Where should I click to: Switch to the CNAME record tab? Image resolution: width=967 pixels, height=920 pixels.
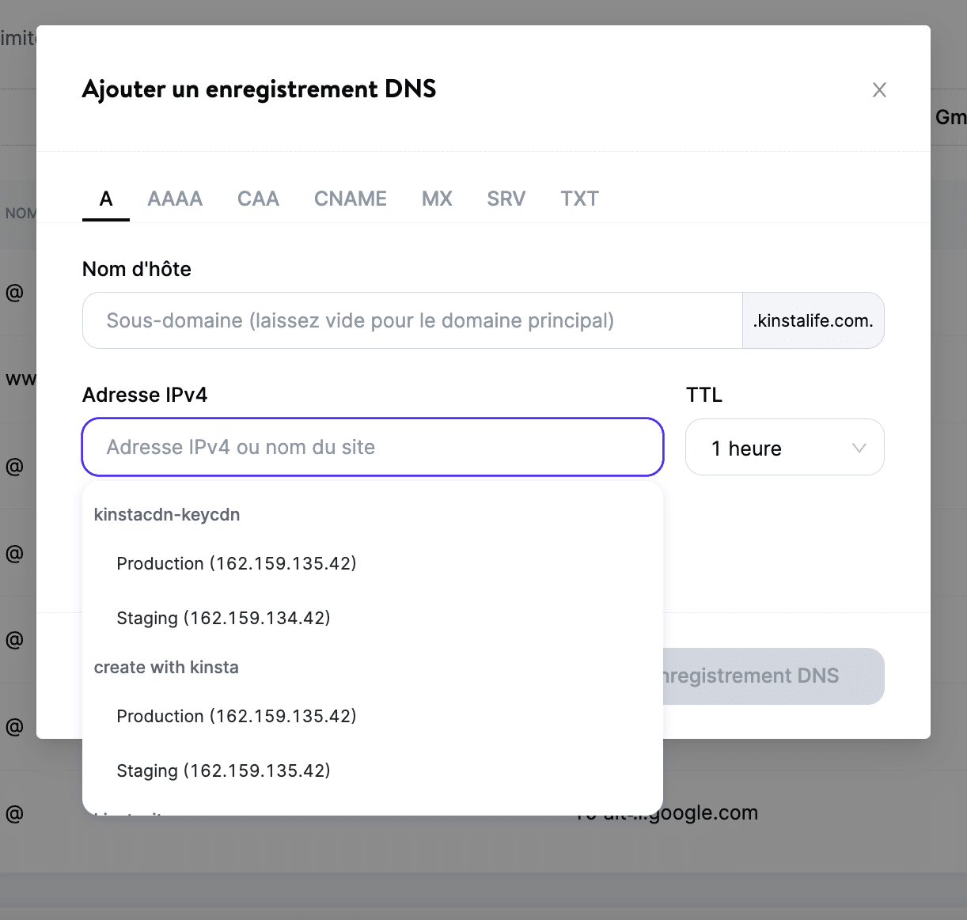350,199
